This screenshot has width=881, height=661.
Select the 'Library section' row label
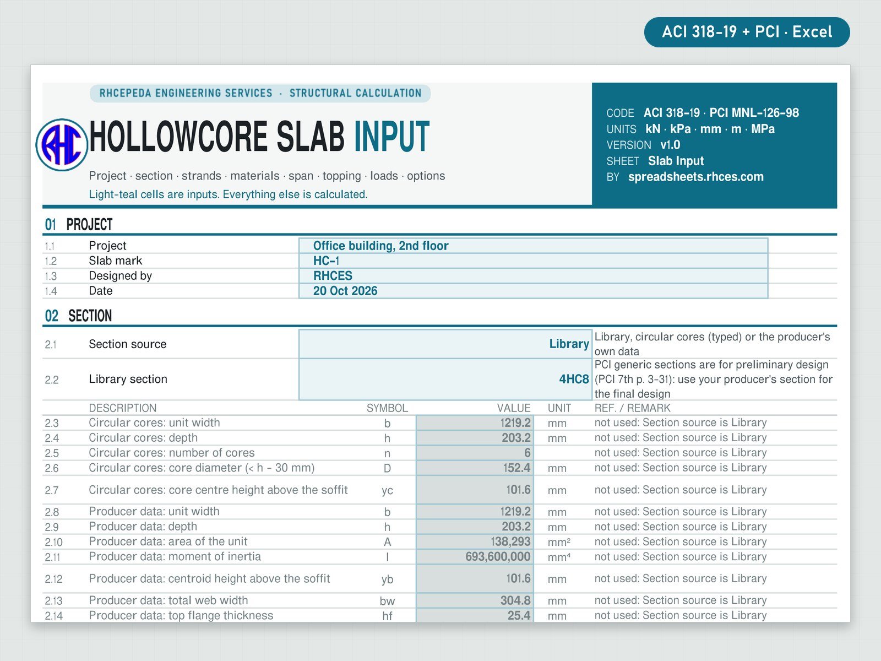[128, 380]
